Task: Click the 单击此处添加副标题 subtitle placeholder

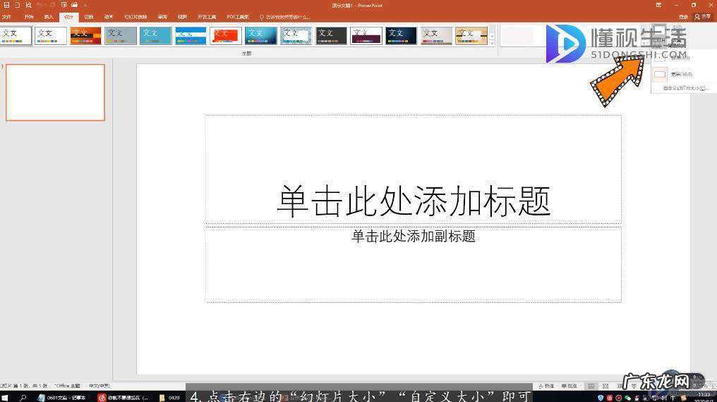Action: (x=413, y=264)
